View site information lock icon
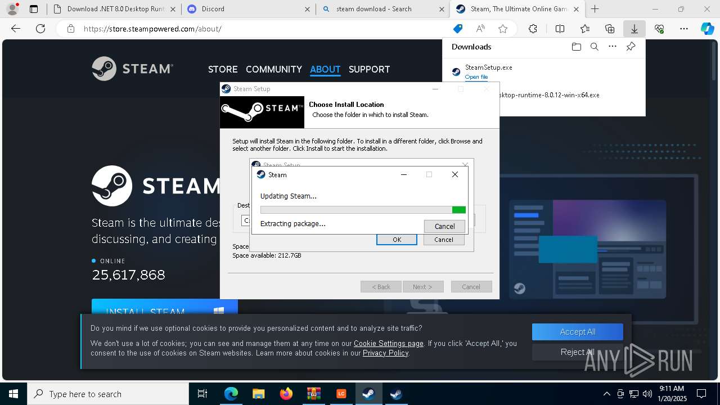This screenshot has width=720, height=405. tap(70, 29)
